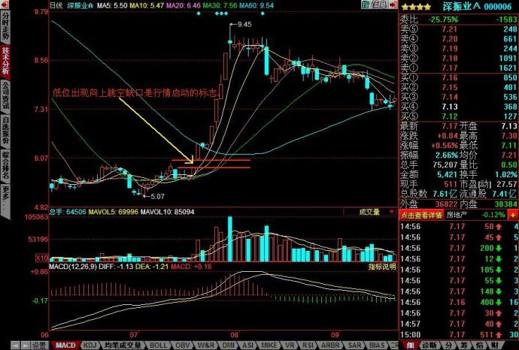Click MA60: 9.54 moving average label
The width and height of the screenshot is (519, 350).
256,5
